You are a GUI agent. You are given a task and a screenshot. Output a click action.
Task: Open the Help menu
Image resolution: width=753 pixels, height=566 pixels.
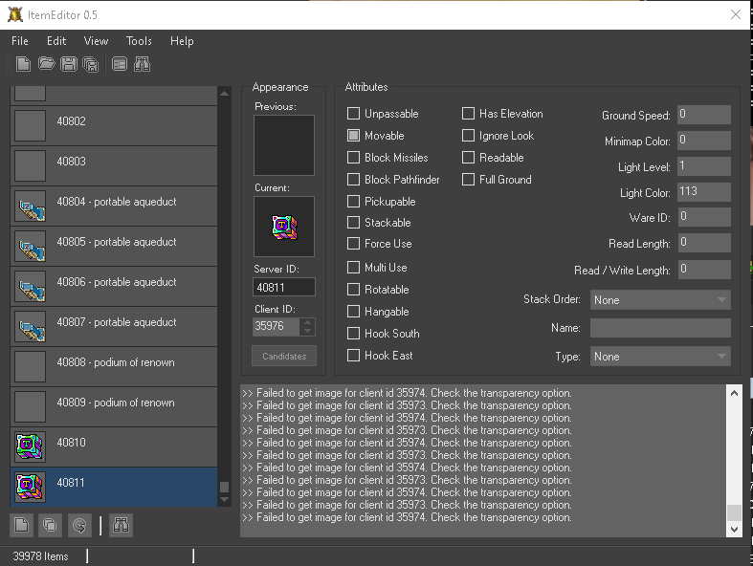coord(182,41)
